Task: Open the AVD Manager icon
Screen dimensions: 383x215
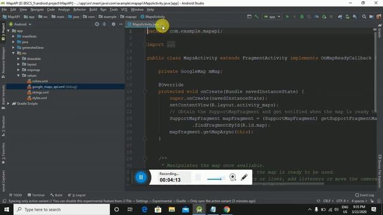Action: [x=347, y=17]
